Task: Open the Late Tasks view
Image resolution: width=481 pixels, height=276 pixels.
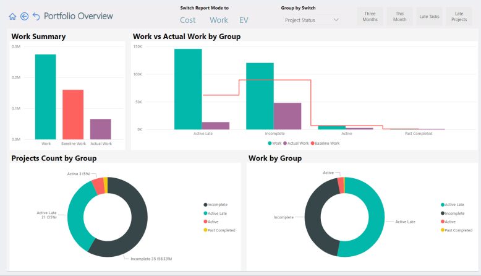Action: 429,17
